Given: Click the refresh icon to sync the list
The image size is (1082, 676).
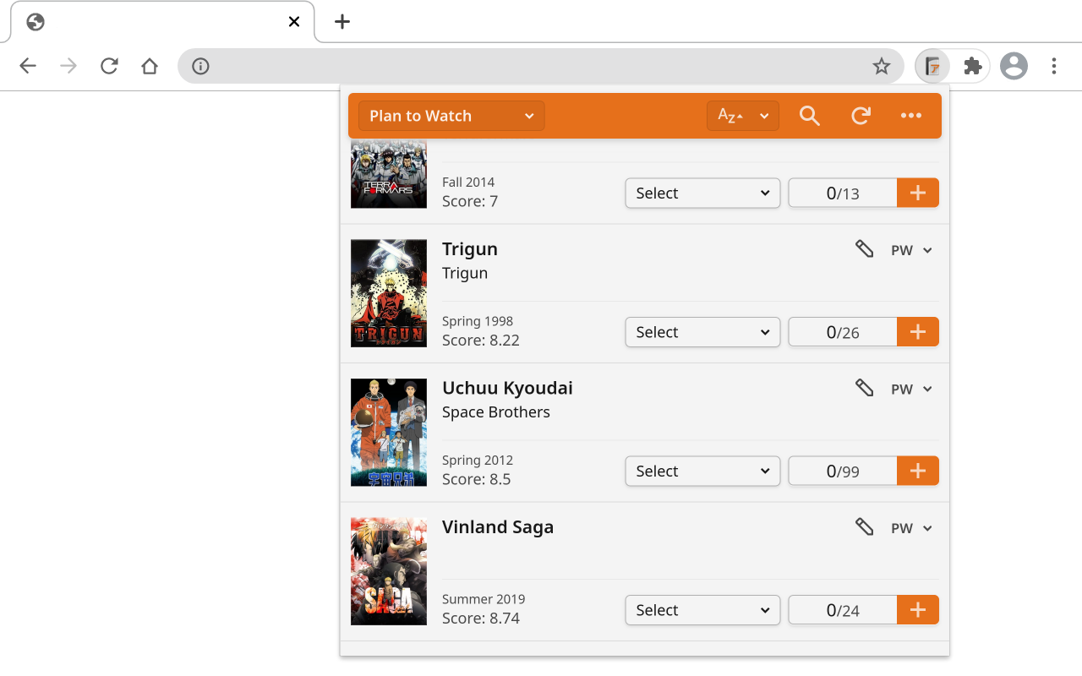Looking at the screenshot, I should click(861, 116).
